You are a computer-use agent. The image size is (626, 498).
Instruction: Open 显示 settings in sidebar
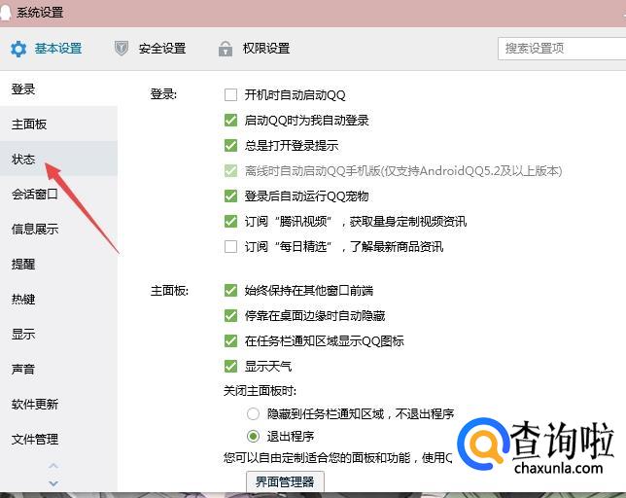(58, 334)
